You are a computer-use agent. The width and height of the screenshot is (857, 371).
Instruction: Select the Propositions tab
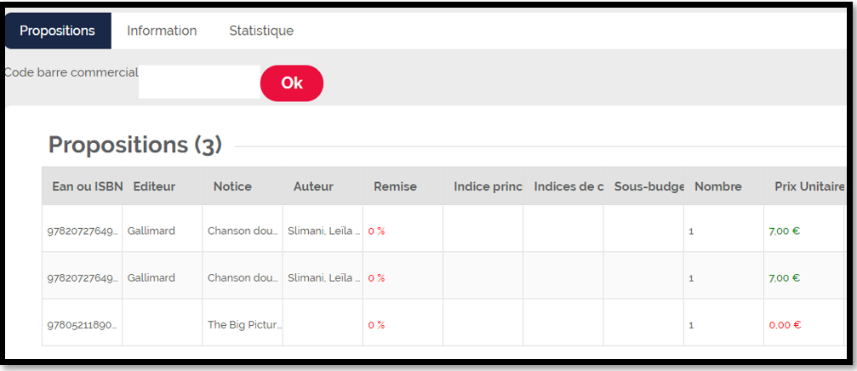(57, 31)
